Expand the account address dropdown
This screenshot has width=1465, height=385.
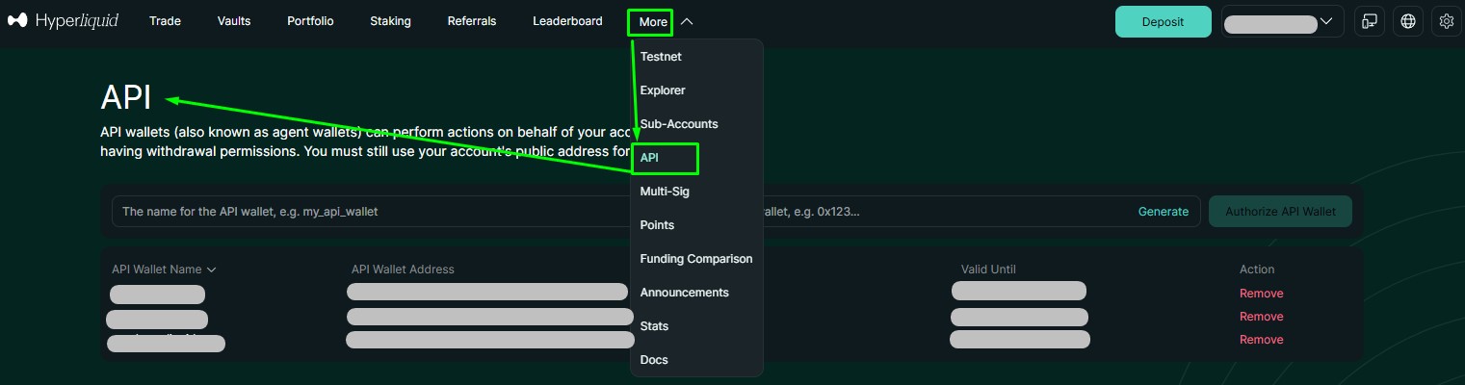tap(1283, 21)
